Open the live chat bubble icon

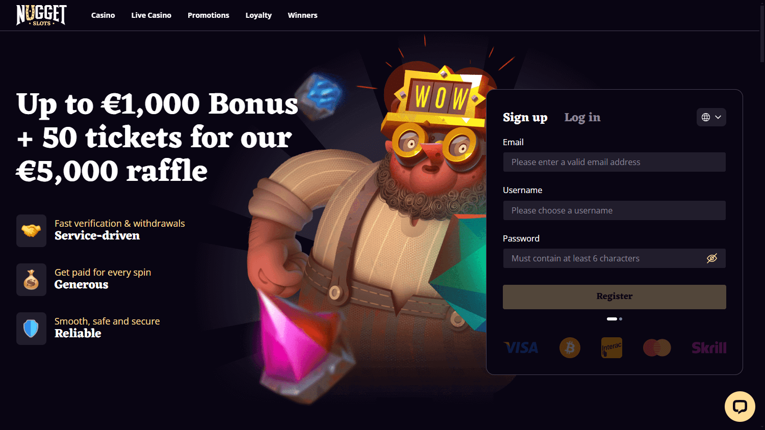[739, 406]
